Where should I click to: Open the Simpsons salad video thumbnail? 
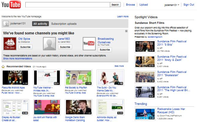pos(47,107)
